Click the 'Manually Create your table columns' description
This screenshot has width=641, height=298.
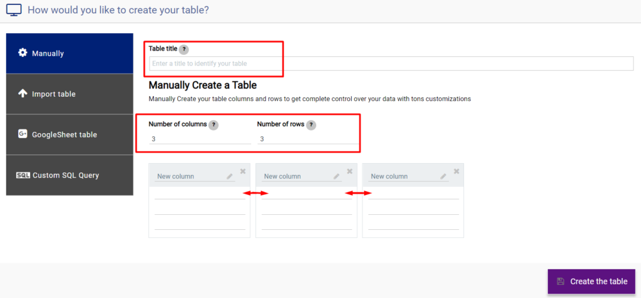[310, 99]
